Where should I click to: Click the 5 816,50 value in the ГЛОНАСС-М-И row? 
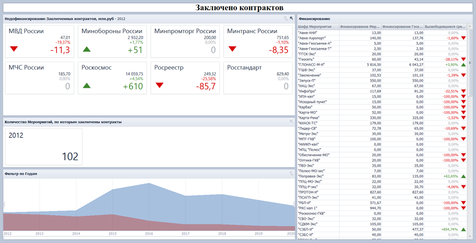tap(374, 64)
